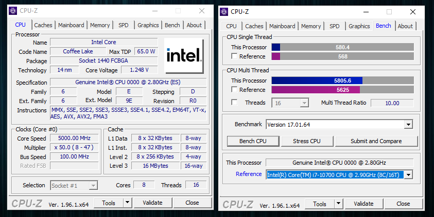The width and height of the screenshot is (434, 217).
Task: Click Max TDP value 65.0 W
Action: [146, 52]
